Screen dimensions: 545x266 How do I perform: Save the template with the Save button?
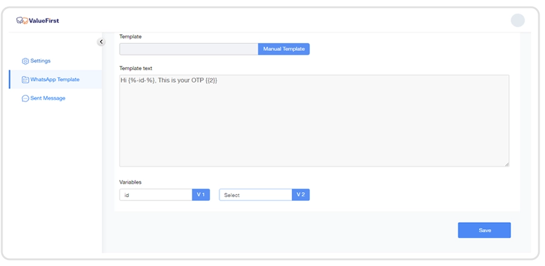pyautogui.click(x=484, y=230)
